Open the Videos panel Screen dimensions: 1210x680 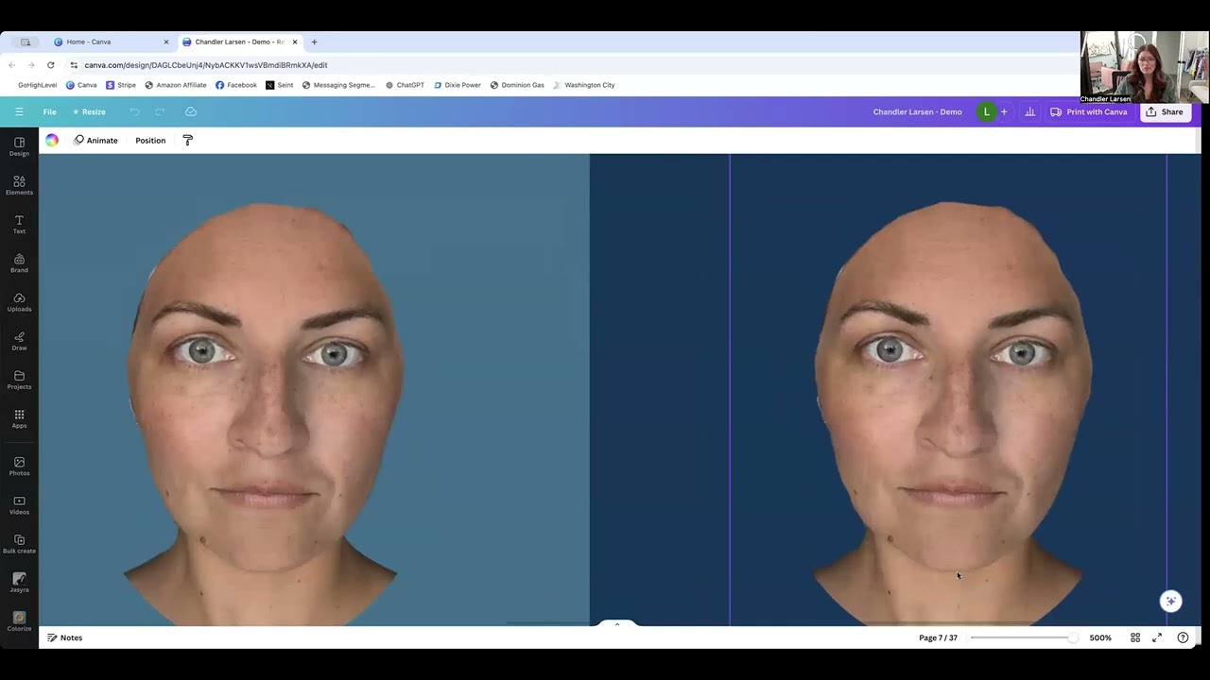19,505
